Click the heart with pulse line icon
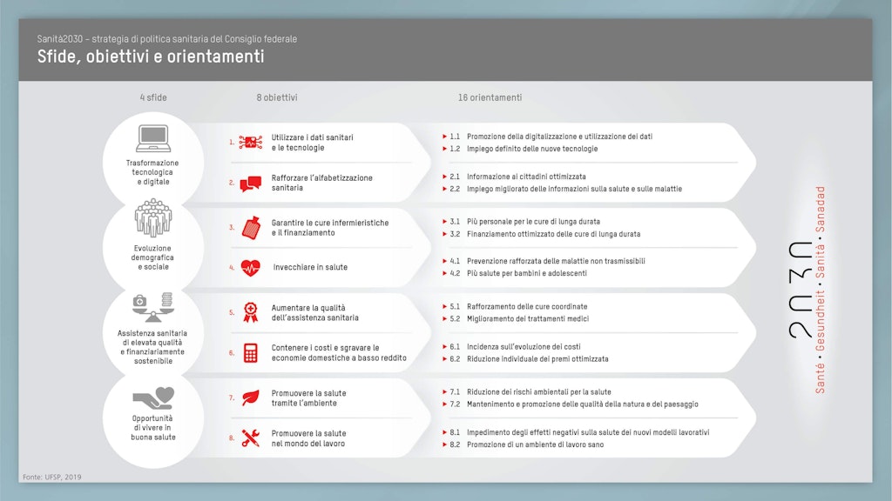 (x=251, y=268)
